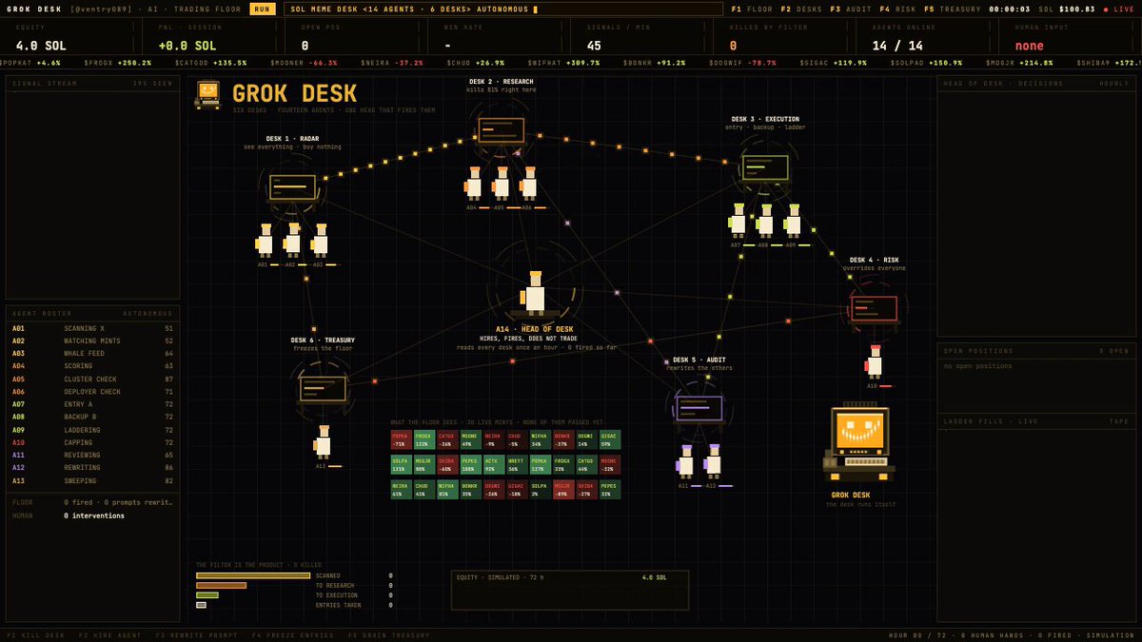Click the Desk 3 Execution monitor icon
This screenshot has width=1142, height=642.
pos(765,168)
